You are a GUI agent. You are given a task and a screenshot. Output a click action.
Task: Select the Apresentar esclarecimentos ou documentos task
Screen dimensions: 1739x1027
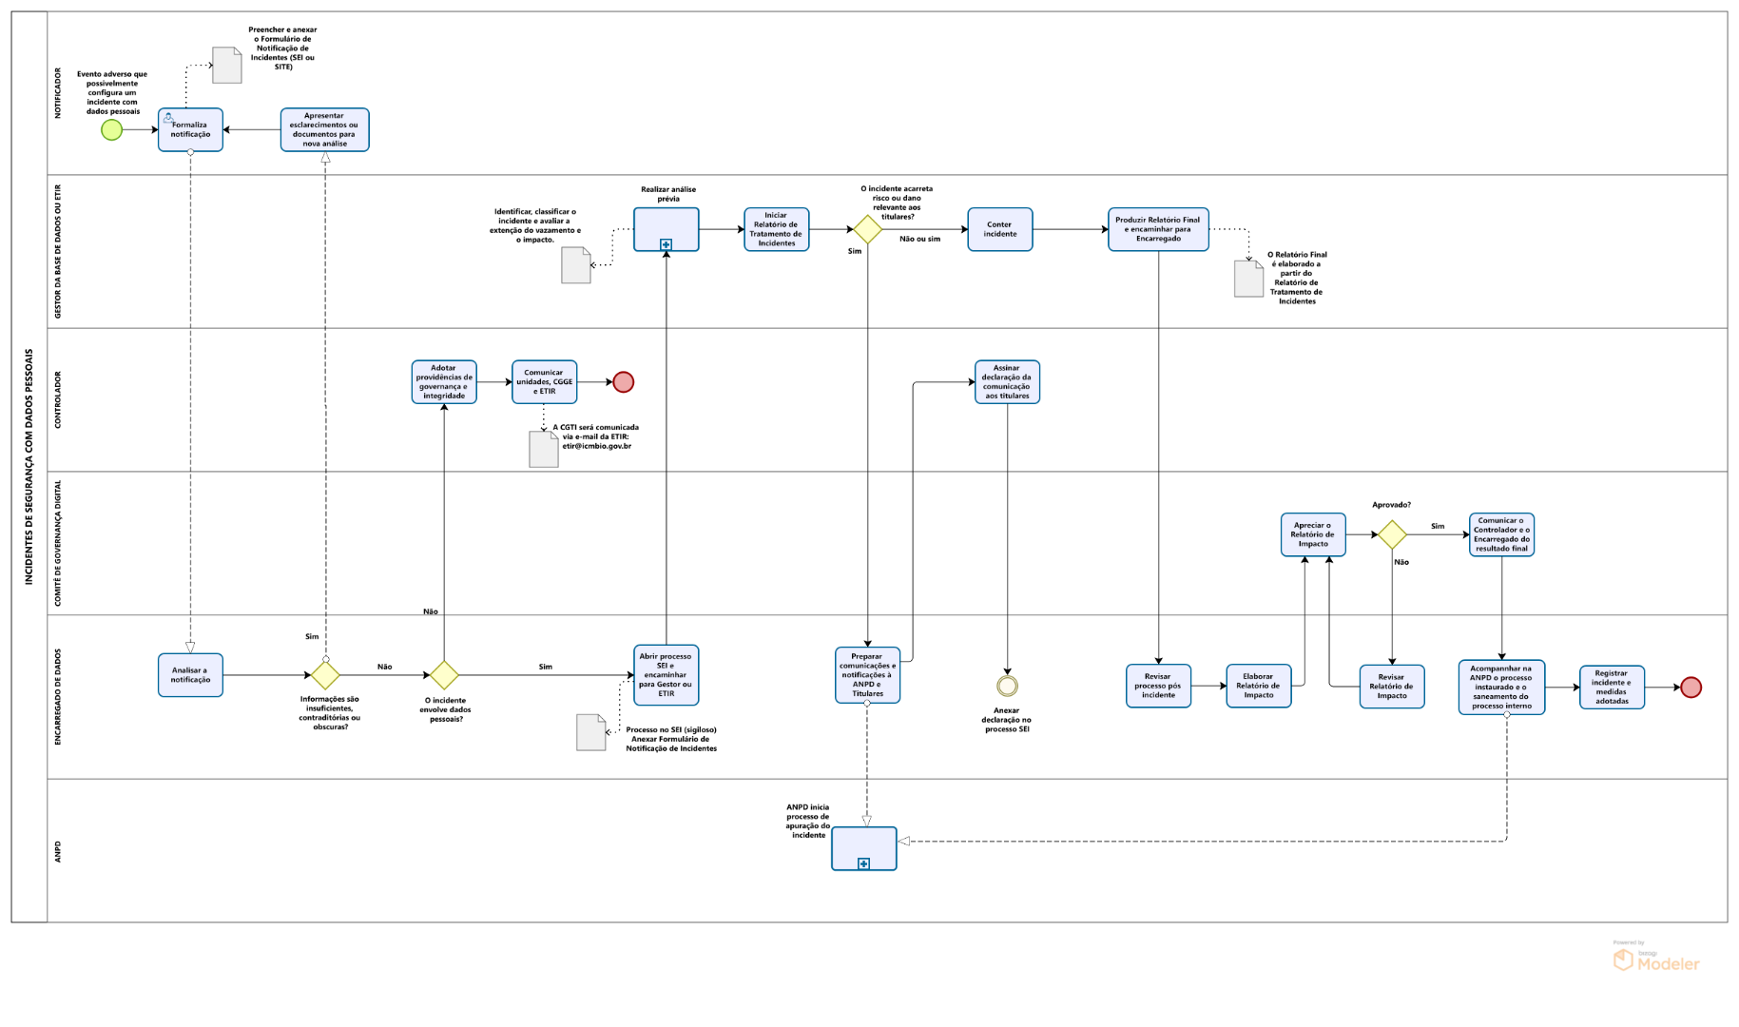(324, 129)
